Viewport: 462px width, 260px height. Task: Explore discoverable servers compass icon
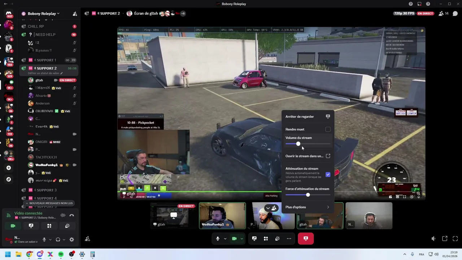click(9, 179)
